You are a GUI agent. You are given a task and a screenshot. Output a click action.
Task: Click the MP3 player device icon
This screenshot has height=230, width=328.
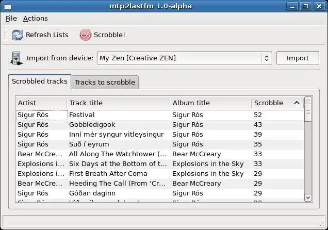click(16, 58)
